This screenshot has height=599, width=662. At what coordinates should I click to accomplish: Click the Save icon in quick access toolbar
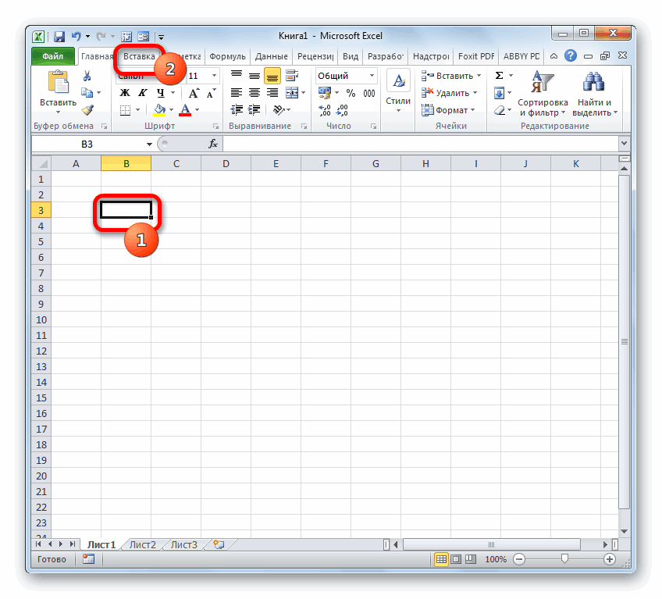59,37
